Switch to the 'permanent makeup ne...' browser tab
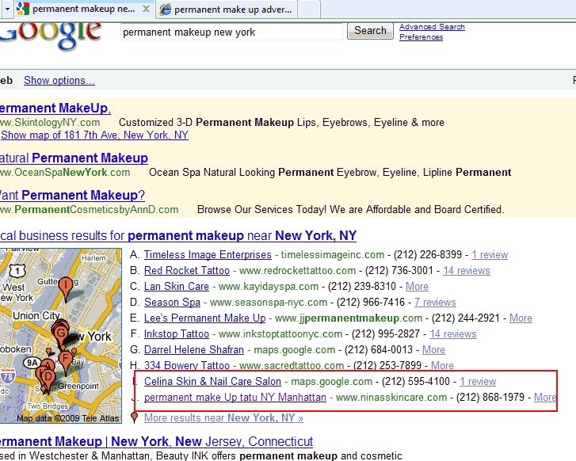The width and height of the screenshot is (576, 461). (x=84, y=9)
